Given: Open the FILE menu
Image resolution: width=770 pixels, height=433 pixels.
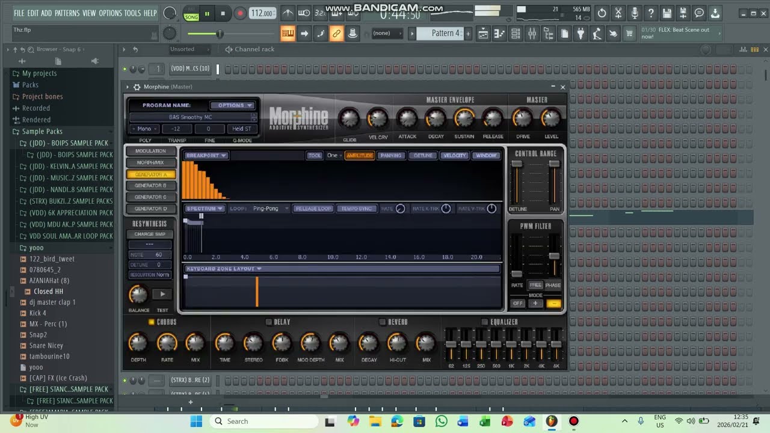Looking at the screenshot, I should 19,13.
